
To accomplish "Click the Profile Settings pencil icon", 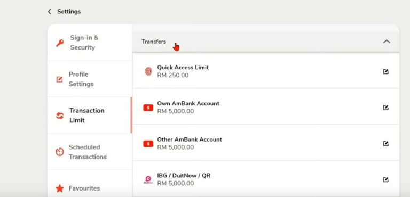I will pyautogui.click(x=60, y=79).
